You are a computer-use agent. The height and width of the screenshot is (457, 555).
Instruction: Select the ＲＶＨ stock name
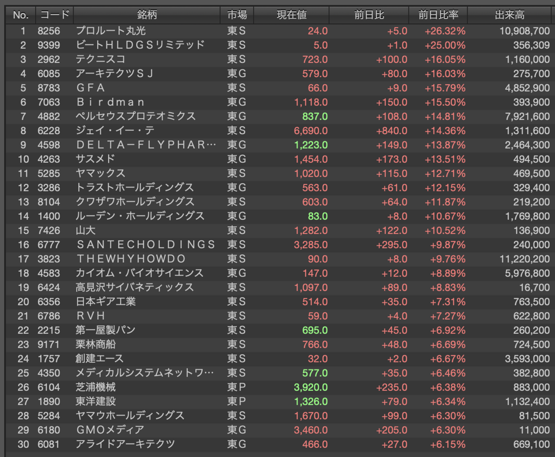click(91, 316)
